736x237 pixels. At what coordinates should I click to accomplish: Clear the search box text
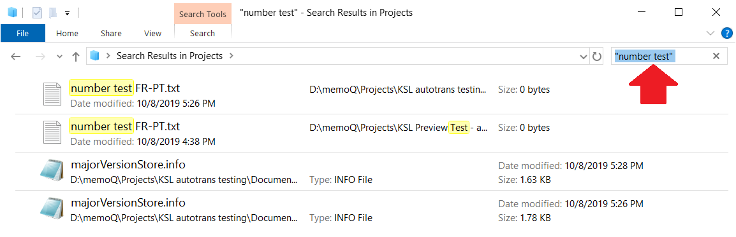click(716, 56)
